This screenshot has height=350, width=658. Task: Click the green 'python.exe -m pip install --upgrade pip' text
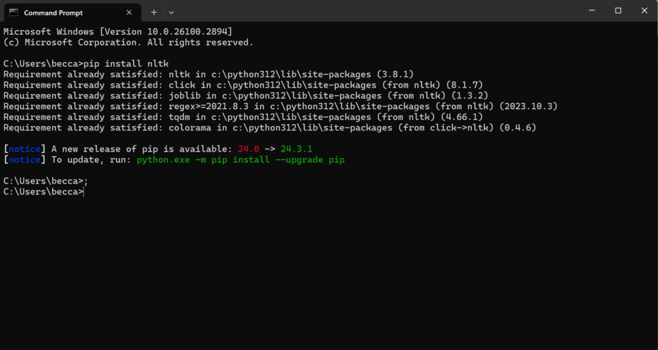[x=240, y=160]
